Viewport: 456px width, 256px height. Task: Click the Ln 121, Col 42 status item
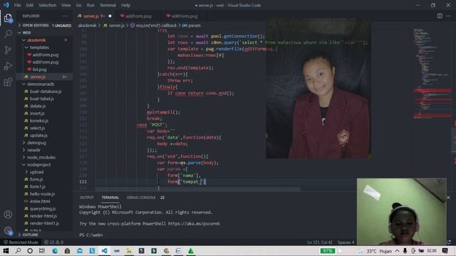[320, 242]
